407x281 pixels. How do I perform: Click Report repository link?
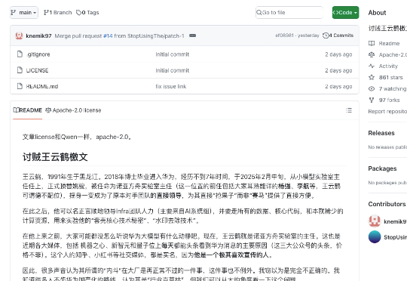pos(387,111)
